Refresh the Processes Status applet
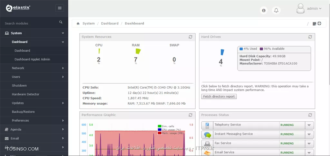The image size is (330, 156). point(310,115)
